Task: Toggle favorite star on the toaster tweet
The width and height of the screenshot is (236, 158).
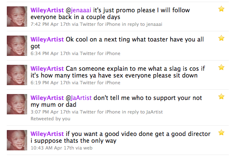Action: [222, 38]
